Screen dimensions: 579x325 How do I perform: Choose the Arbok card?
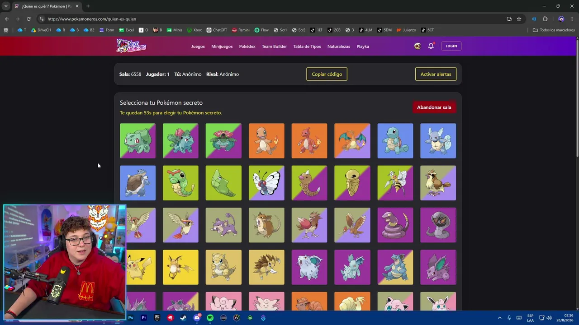tap(438, 225)
